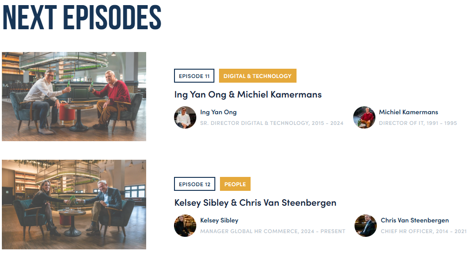Click Sr. Director Digital & Technology subtitle
Viewport: 471px width, 254px height.
[x=272, y=123]
